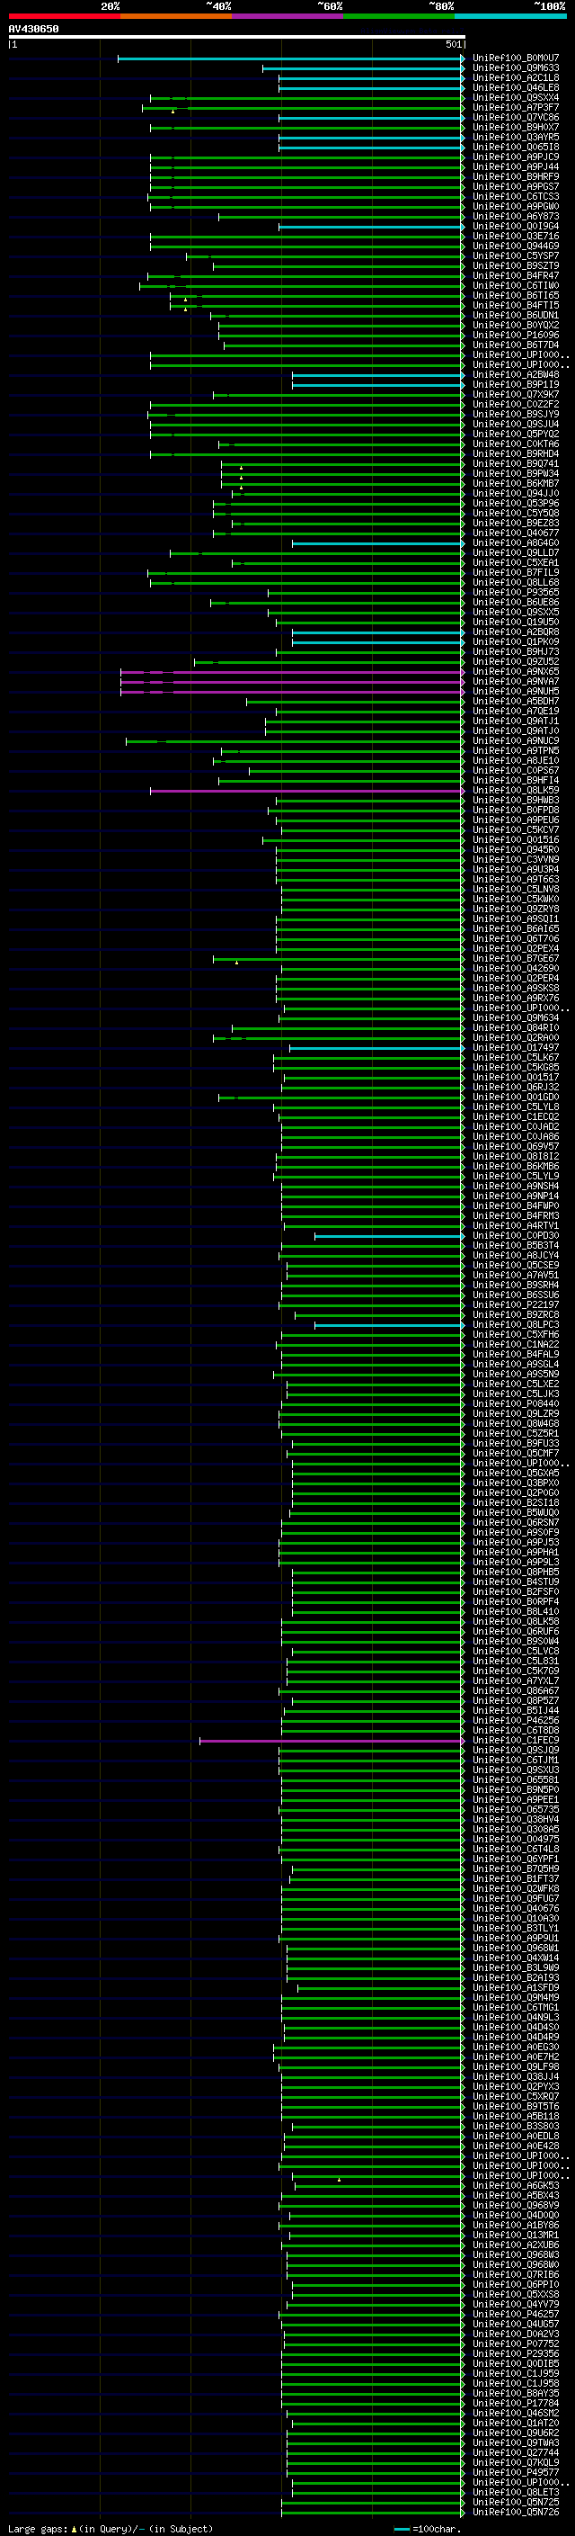Select the UniRef100_C6TCS3 label

[x=516, y=197]
